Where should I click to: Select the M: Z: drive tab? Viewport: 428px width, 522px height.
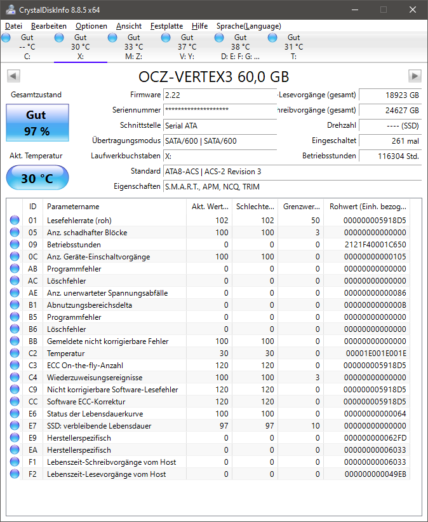[x=134, y=47]
